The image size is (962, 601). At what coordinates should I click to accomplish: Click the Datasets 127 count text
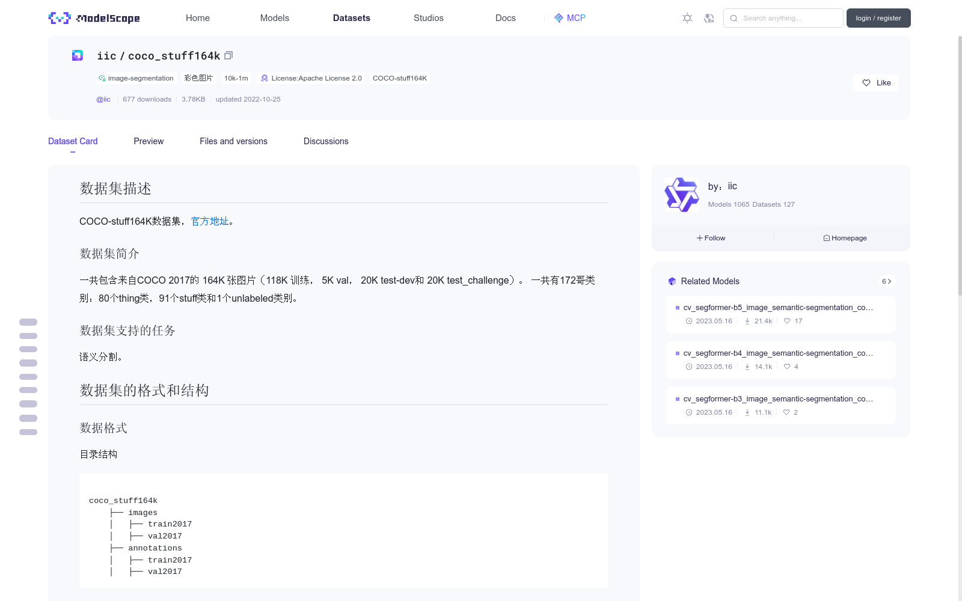[774, 204]
